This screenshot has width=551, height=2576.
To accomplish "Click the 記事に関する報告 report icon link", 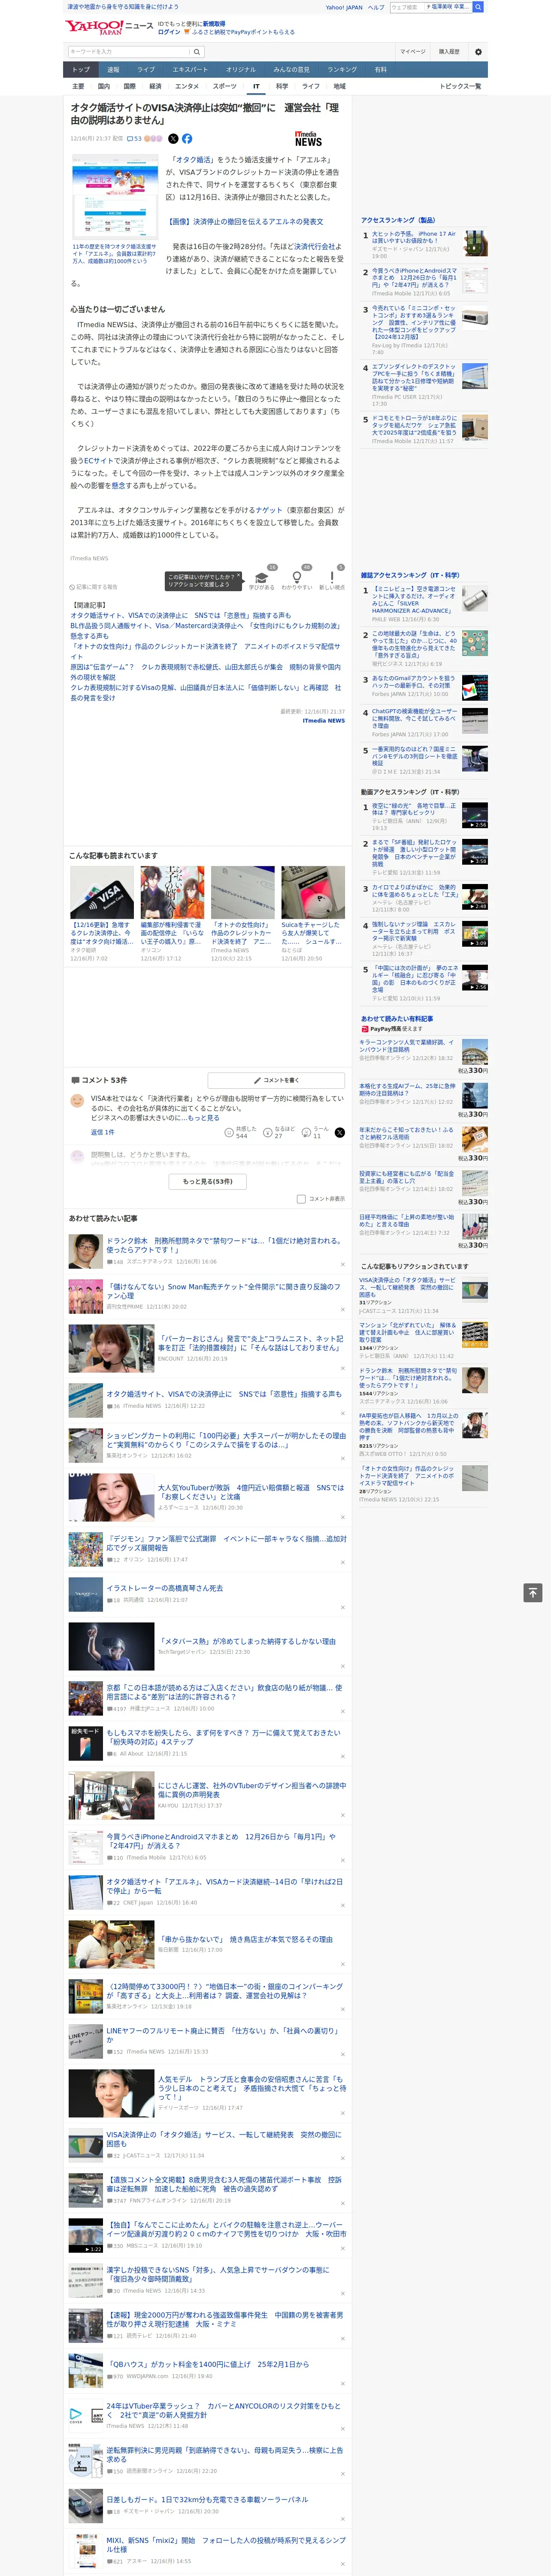I will (93, 587).
